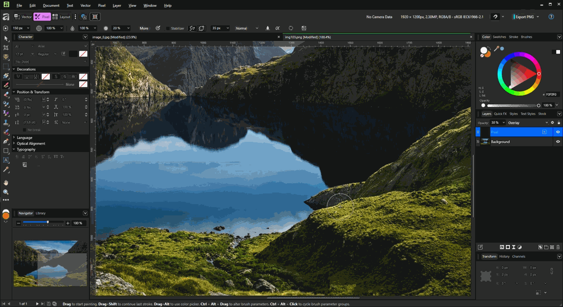
Task: Click navigator zoom-out minus button
Action: [x=19, y=223]
